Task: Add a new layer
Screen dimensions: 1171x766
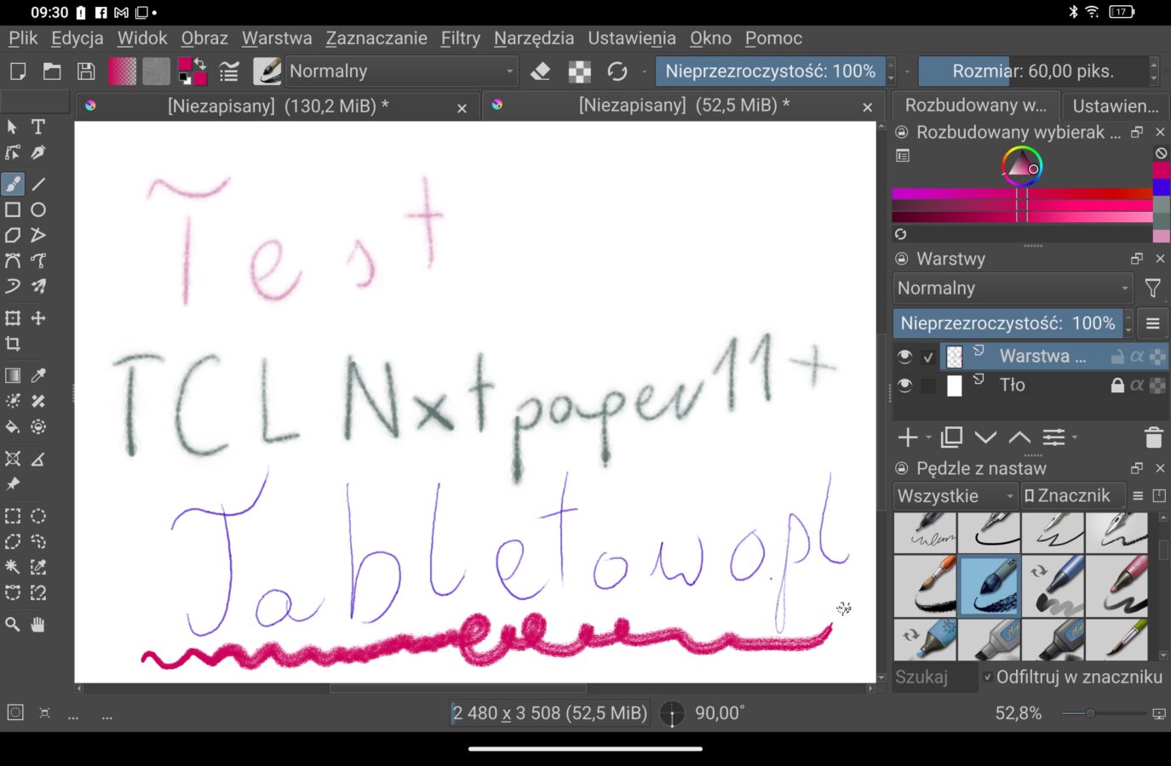Action: (908, 437)
